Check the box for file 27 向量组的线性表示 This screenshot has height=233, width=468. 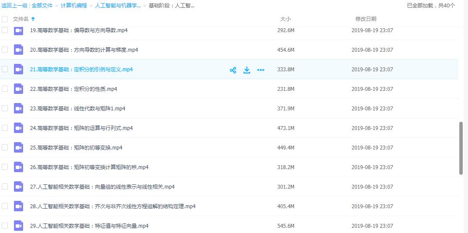[5, 186]
